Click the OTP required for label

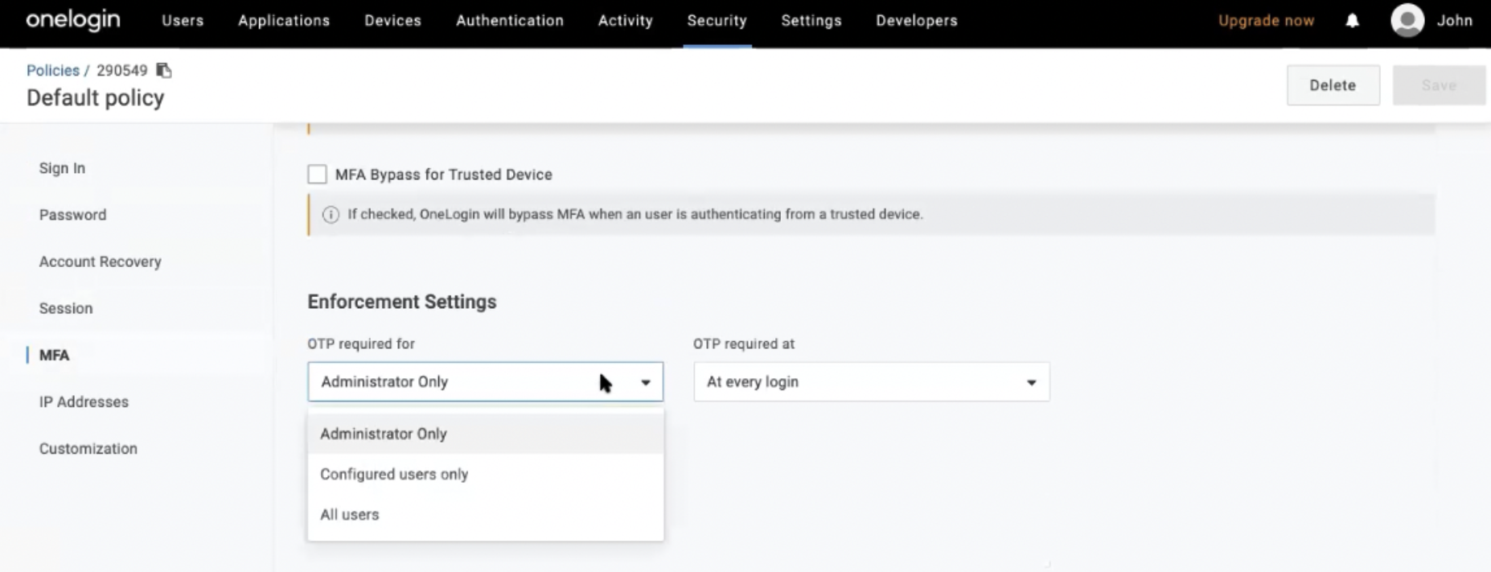[x=361, y=344]
